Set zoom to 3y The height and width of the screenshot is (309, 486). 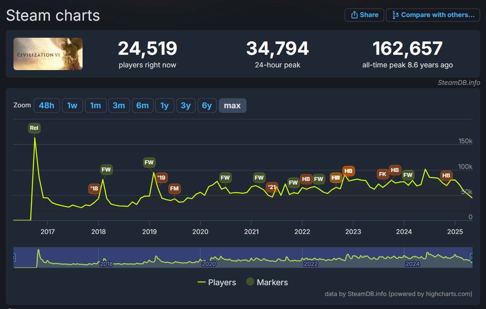click(186, 106)
